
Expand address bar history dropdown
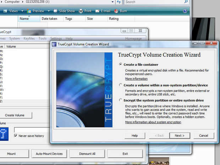click(x=112, y=2)
